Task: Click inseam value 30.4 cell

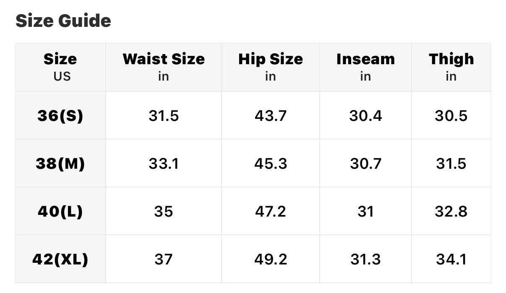Action: point(365,115)
